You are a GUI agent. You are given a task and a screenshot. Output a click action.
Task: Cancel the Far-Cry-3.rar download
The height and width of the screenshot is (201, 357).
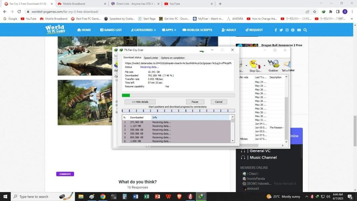coord(218,102)
